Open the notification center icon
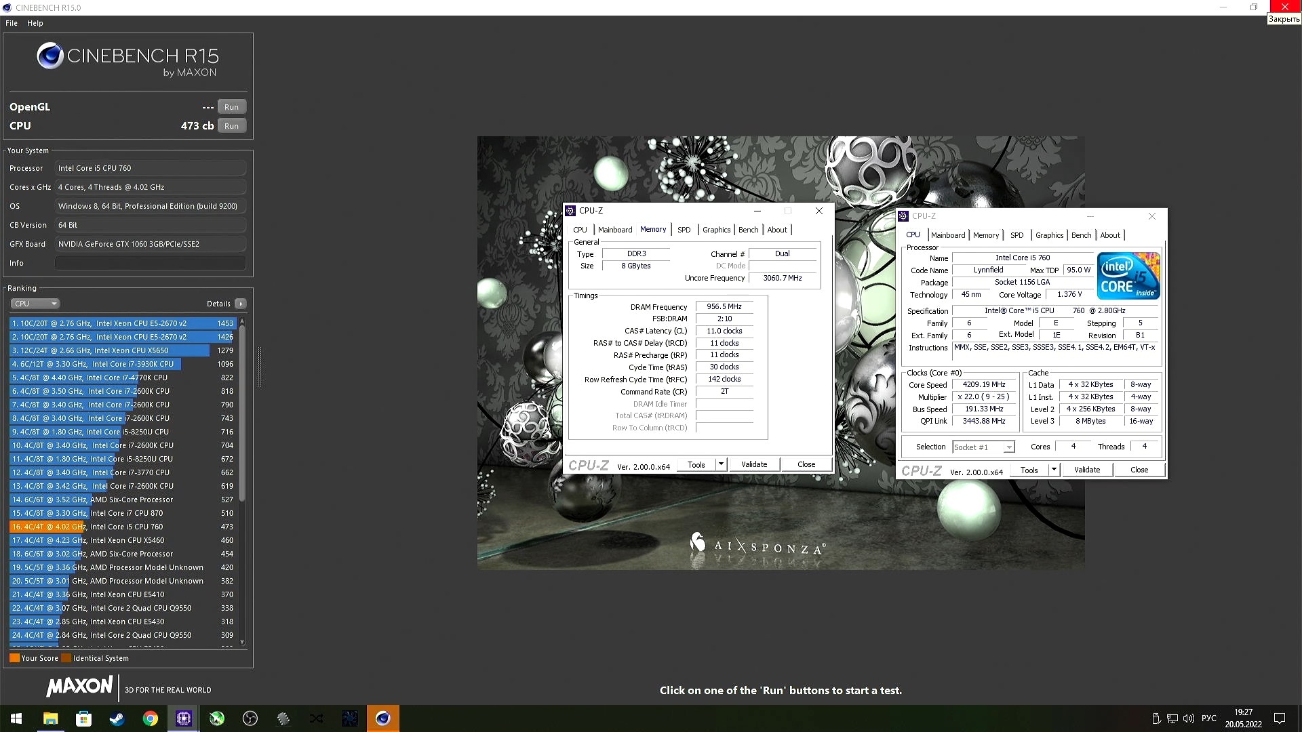The height and width of the screenshot is (732, 1302). [1280, 718]
